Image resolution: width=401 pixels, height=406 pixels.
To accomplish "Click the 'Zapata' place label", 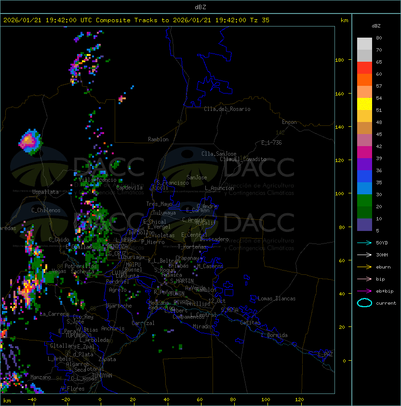I will 107,359.
